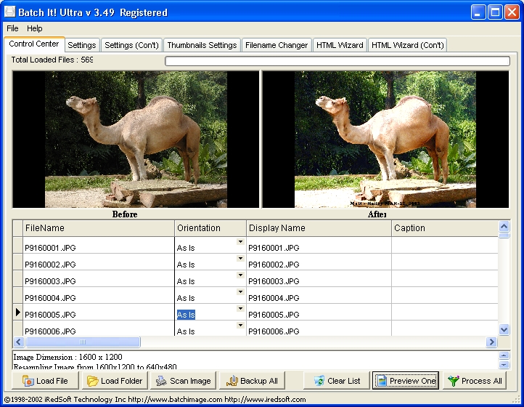Click the Before preview camel image
This screenshot has width=524, height=407.
136,140
